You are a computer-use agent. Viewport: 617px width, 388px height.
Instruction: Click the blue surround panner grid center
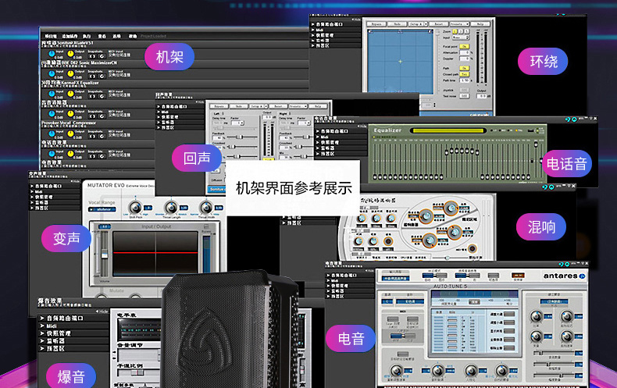pyautogui.click(x=400, y=62)
